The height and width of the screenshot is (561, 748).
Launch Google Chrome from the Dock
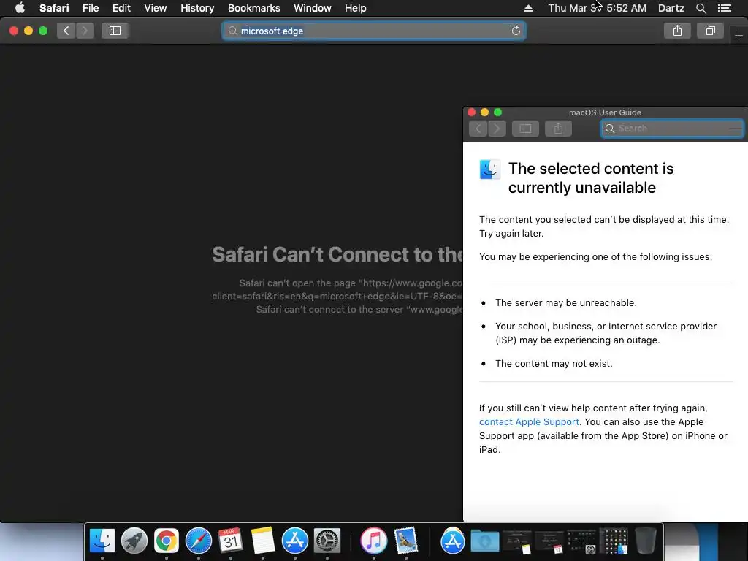[x=166, y=541]
